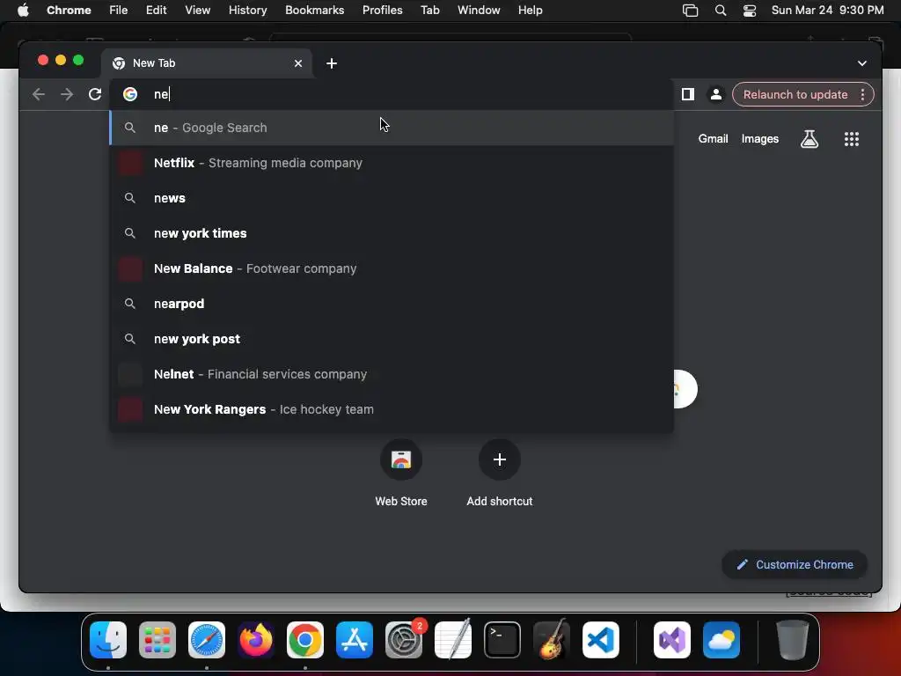
Task: Open Safari from the Dock
Action: click(207, 640)
